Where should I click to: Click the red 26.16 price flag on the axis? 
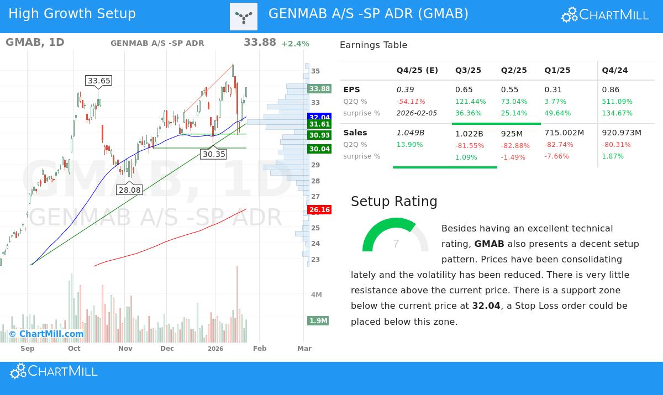tap(318, 209)
